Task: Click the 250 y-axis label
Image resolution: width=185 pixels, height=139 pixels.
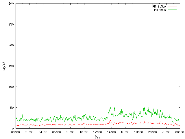Action: click(x=11, y=24)
